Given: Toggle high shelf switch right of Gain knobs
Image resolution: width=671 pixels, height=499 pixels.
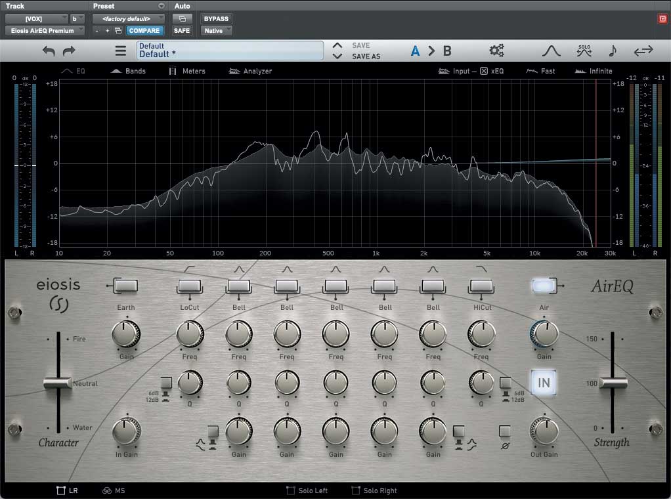Looking at the screenshot, I should coord(458,431).
